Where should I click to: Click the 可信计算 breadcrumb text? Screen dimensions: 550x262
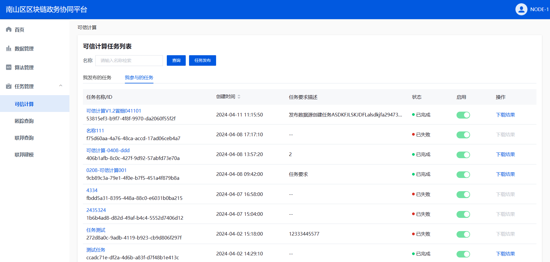[87, 27]
